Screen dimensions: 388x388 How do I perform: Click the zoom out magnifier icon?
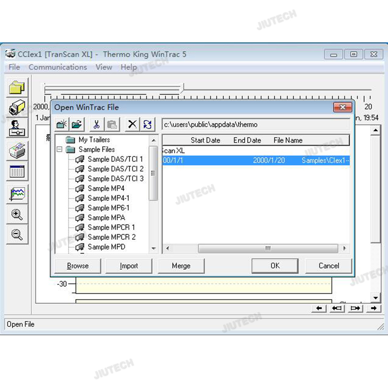pyautogui.click(x=17, y=234)
